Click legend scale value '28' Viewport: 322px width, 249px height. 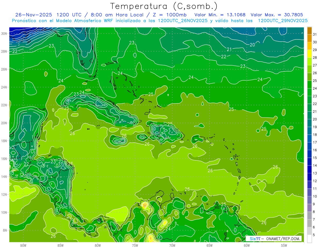click(x=315, y=57)
